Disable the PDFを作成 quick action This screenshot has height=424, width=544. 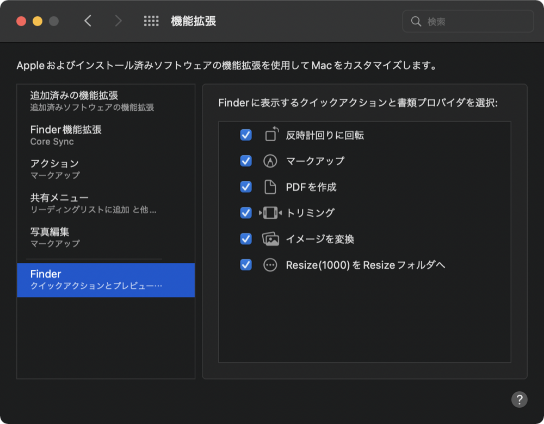(246, 187)
